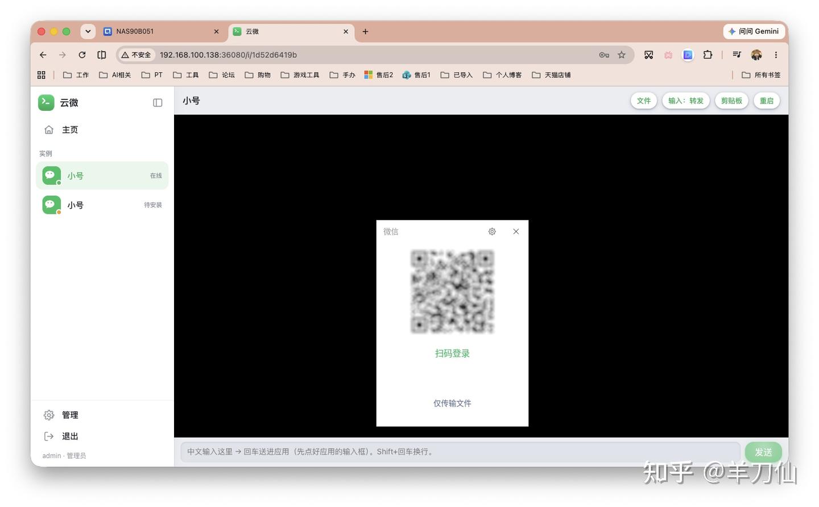Image resolution: width=819 pixels, height=507 pixels.
Task: Open the media control playlist icon
Action: pos(737,55)
